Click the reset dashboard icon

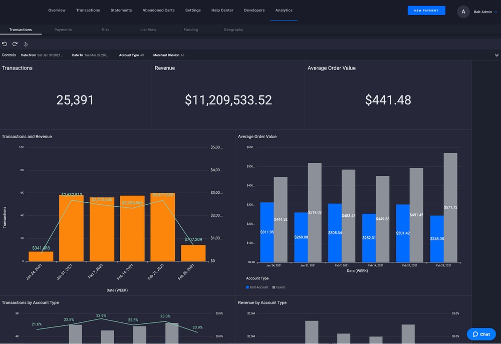tap(26, 44)
